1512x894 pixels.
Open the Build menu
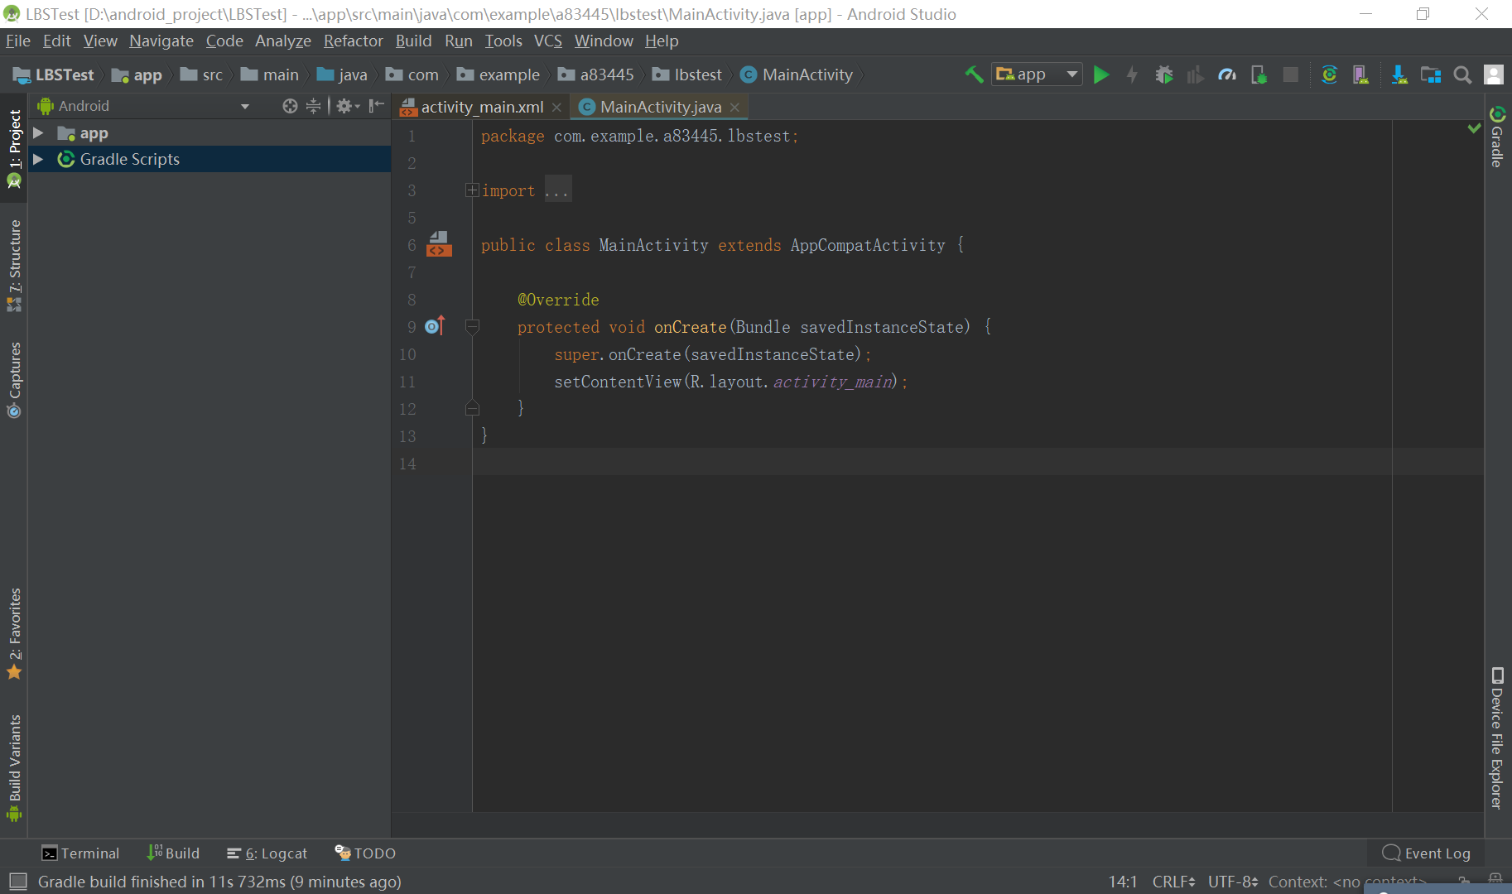coord(414,41)
